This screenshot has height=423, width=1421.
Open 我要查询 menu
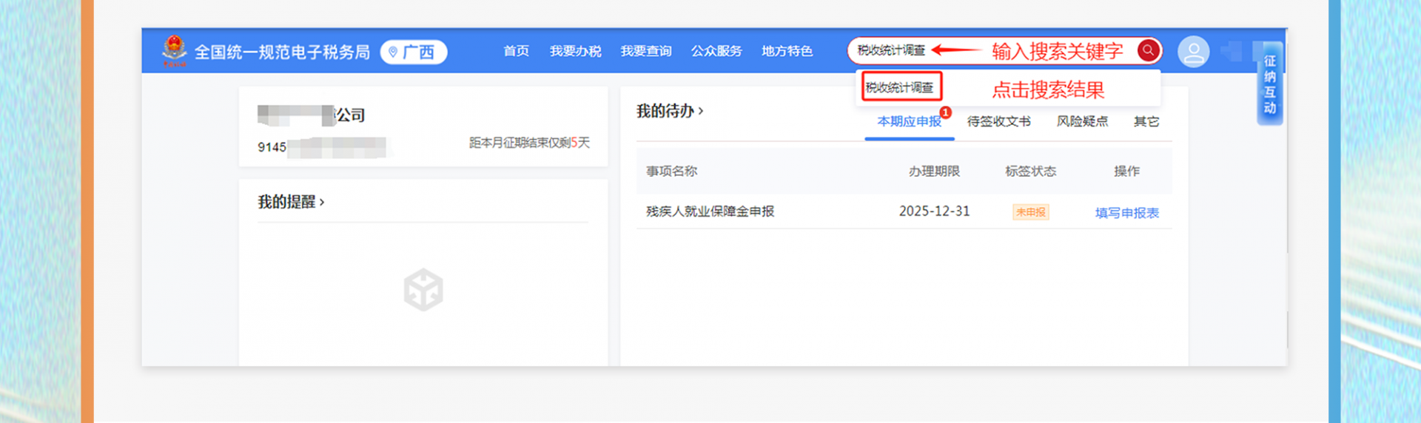tap(645, 51)
